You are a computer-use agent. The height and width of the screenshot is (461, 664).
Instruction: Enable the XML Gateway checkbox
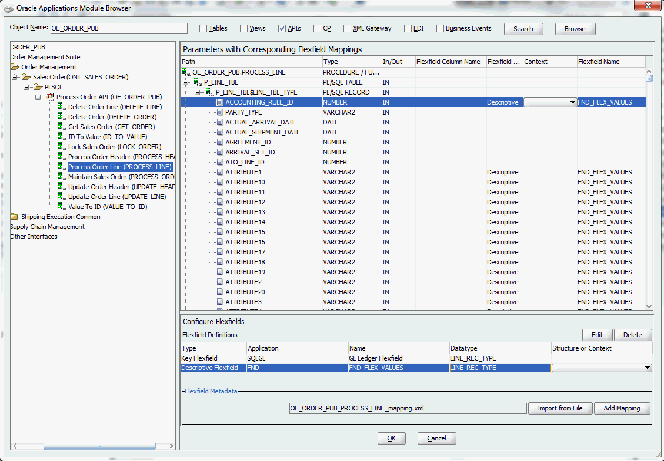pos(347,28)
